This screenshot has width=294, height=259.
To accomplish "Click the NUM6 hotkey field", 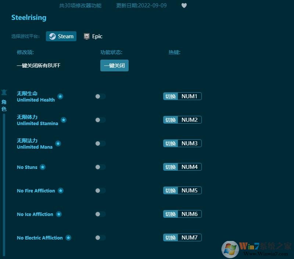I will [190, 214].
